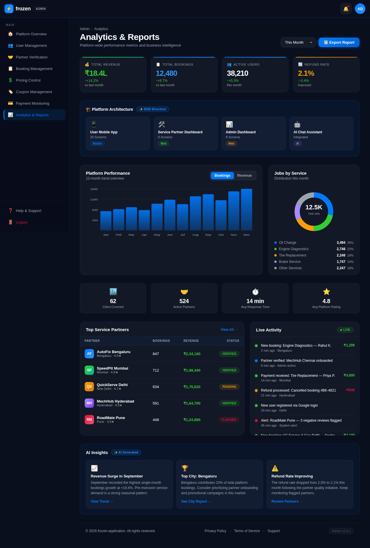Click the frozen lightning bolt logo icon
The image size is (370, 548).
coord(9,9)
